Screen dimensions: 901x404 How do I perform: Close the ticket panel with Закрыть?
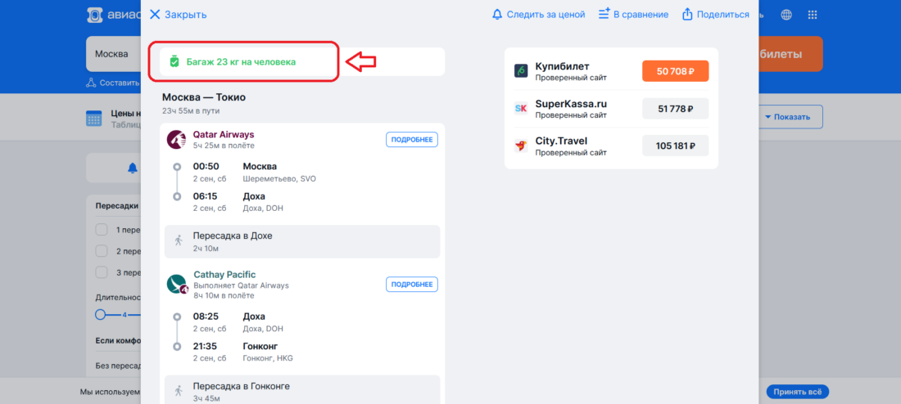pyautogui.click(x=178, y=15)
